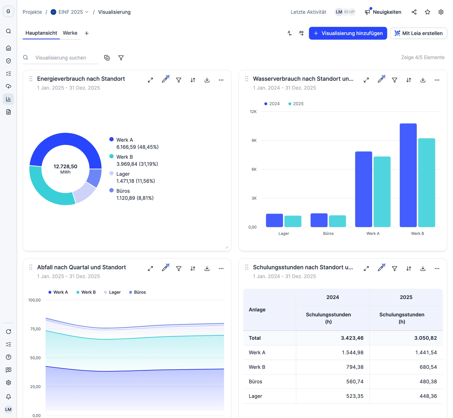This screenshot has width=453, height=418.
Task: Open filter for Abfall nach Quartal chart
Action: click(x=179, y=269)
